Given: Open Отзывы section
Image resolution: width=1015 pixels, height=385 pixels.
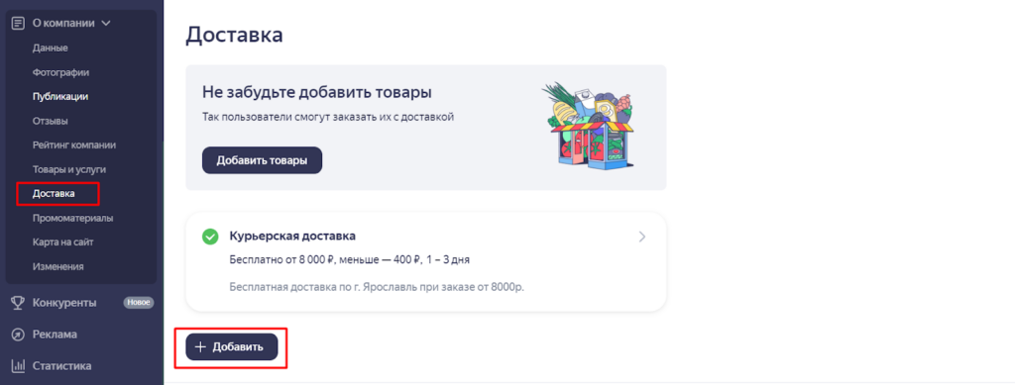Looking at the screenshot, I should point(50,121).
